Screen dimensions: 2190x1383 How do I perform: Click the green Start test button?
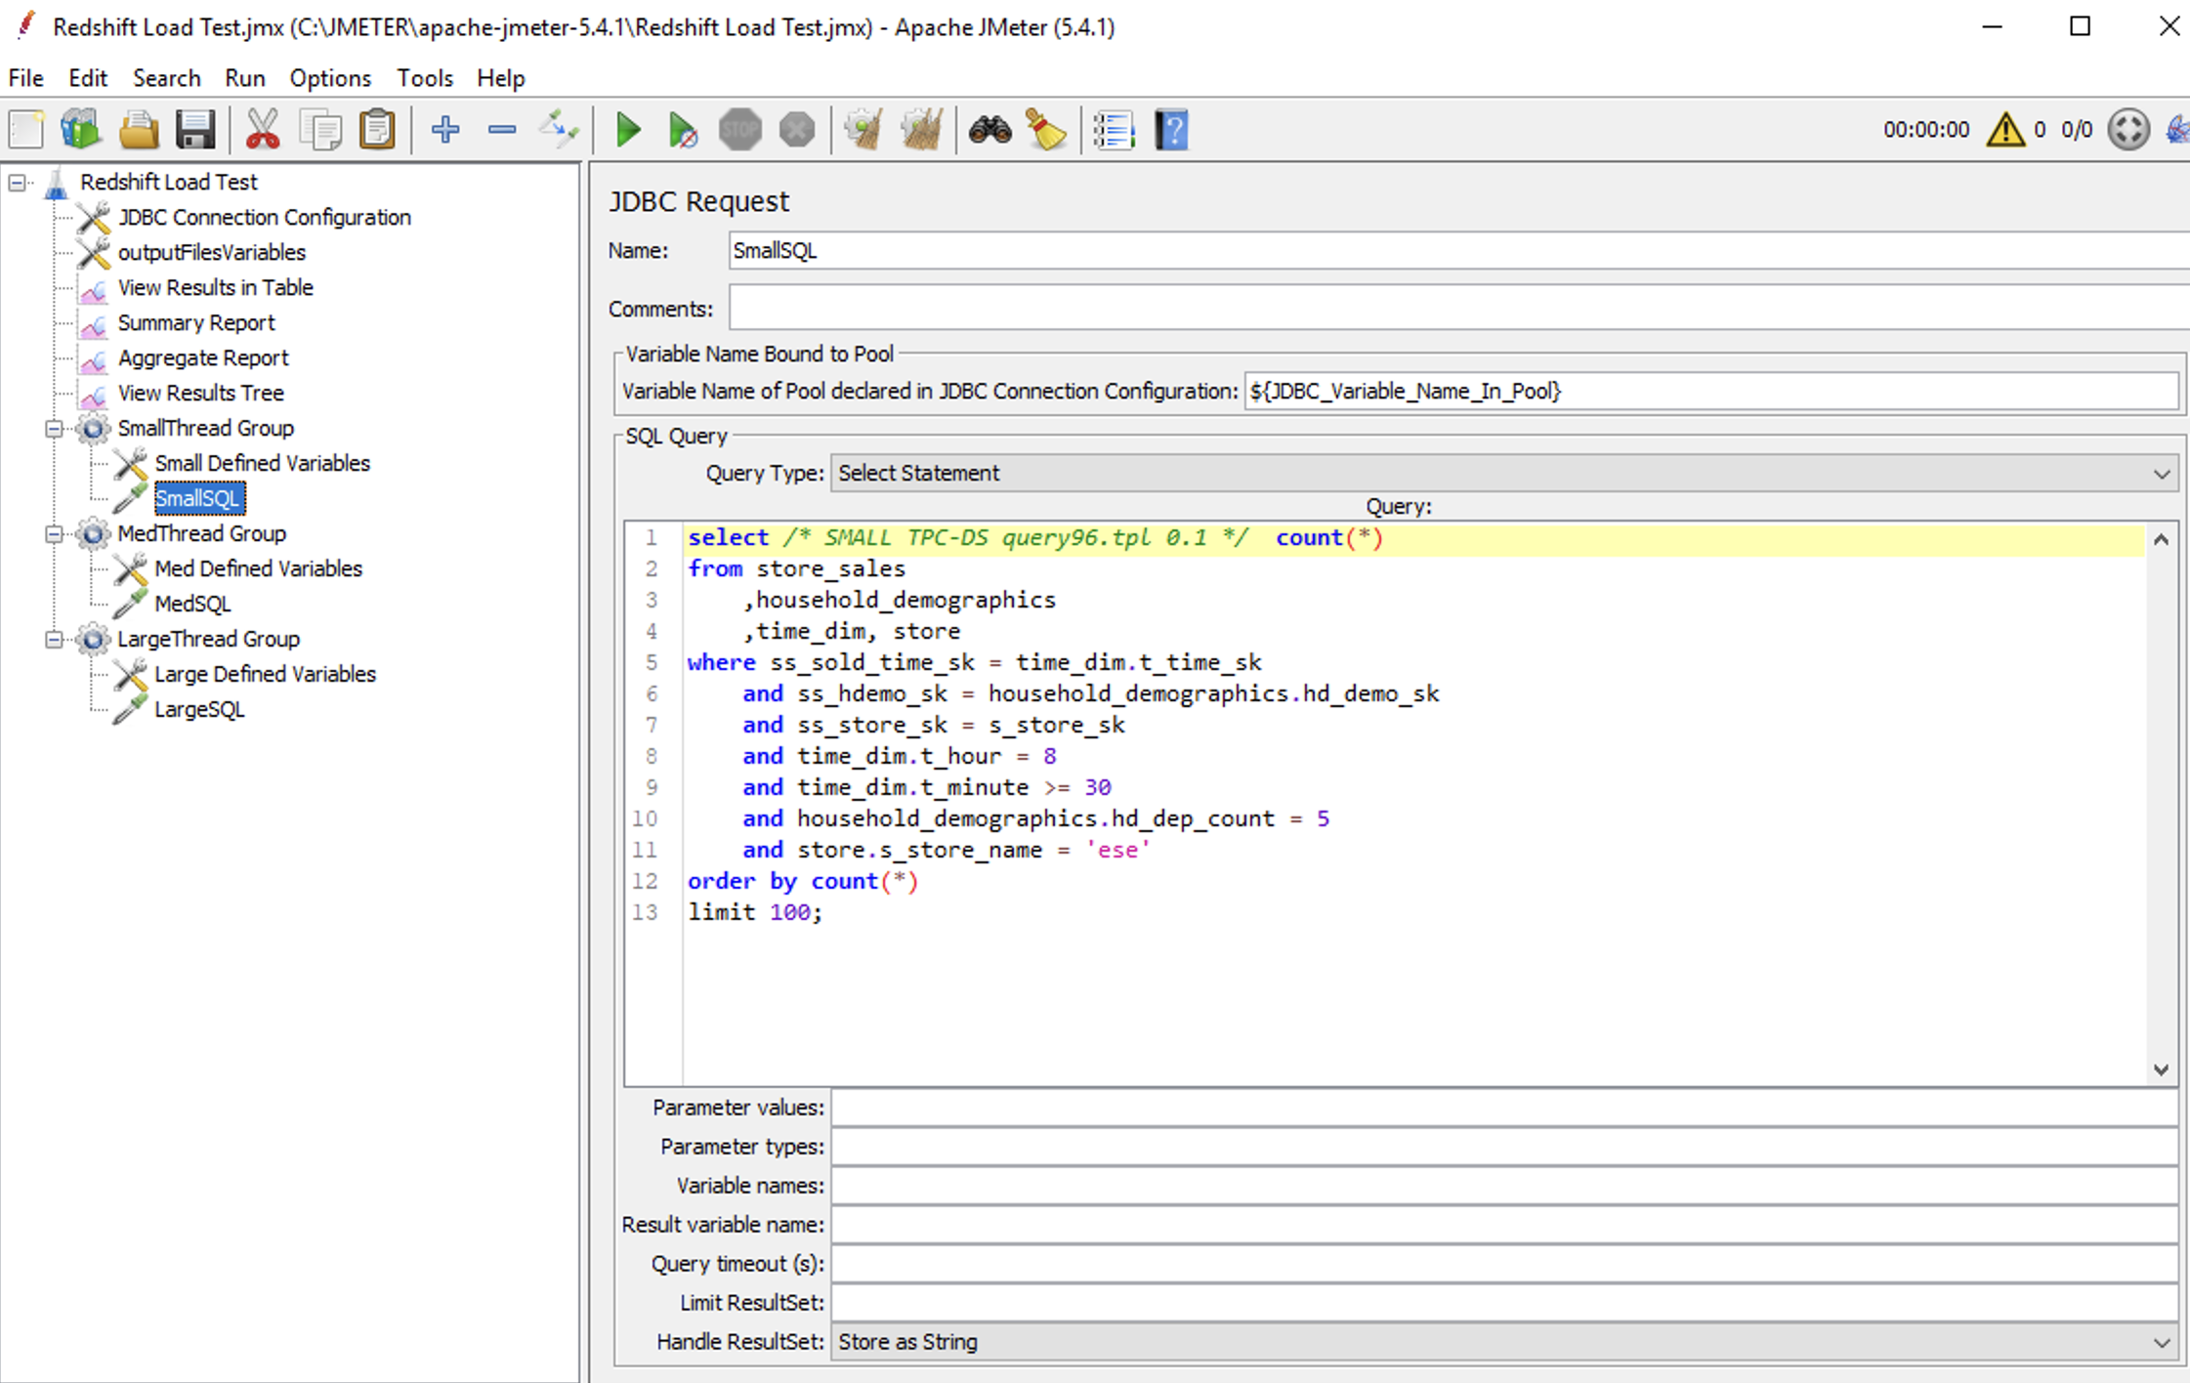click(628, 130)
